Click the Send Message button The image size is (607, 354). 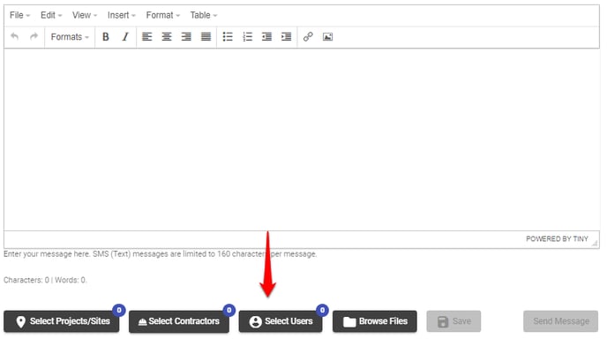[x=560, y=321]
